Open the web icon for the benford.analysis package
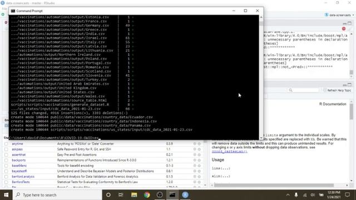Viewport: 356px width, 200px height. coord(195,177)
